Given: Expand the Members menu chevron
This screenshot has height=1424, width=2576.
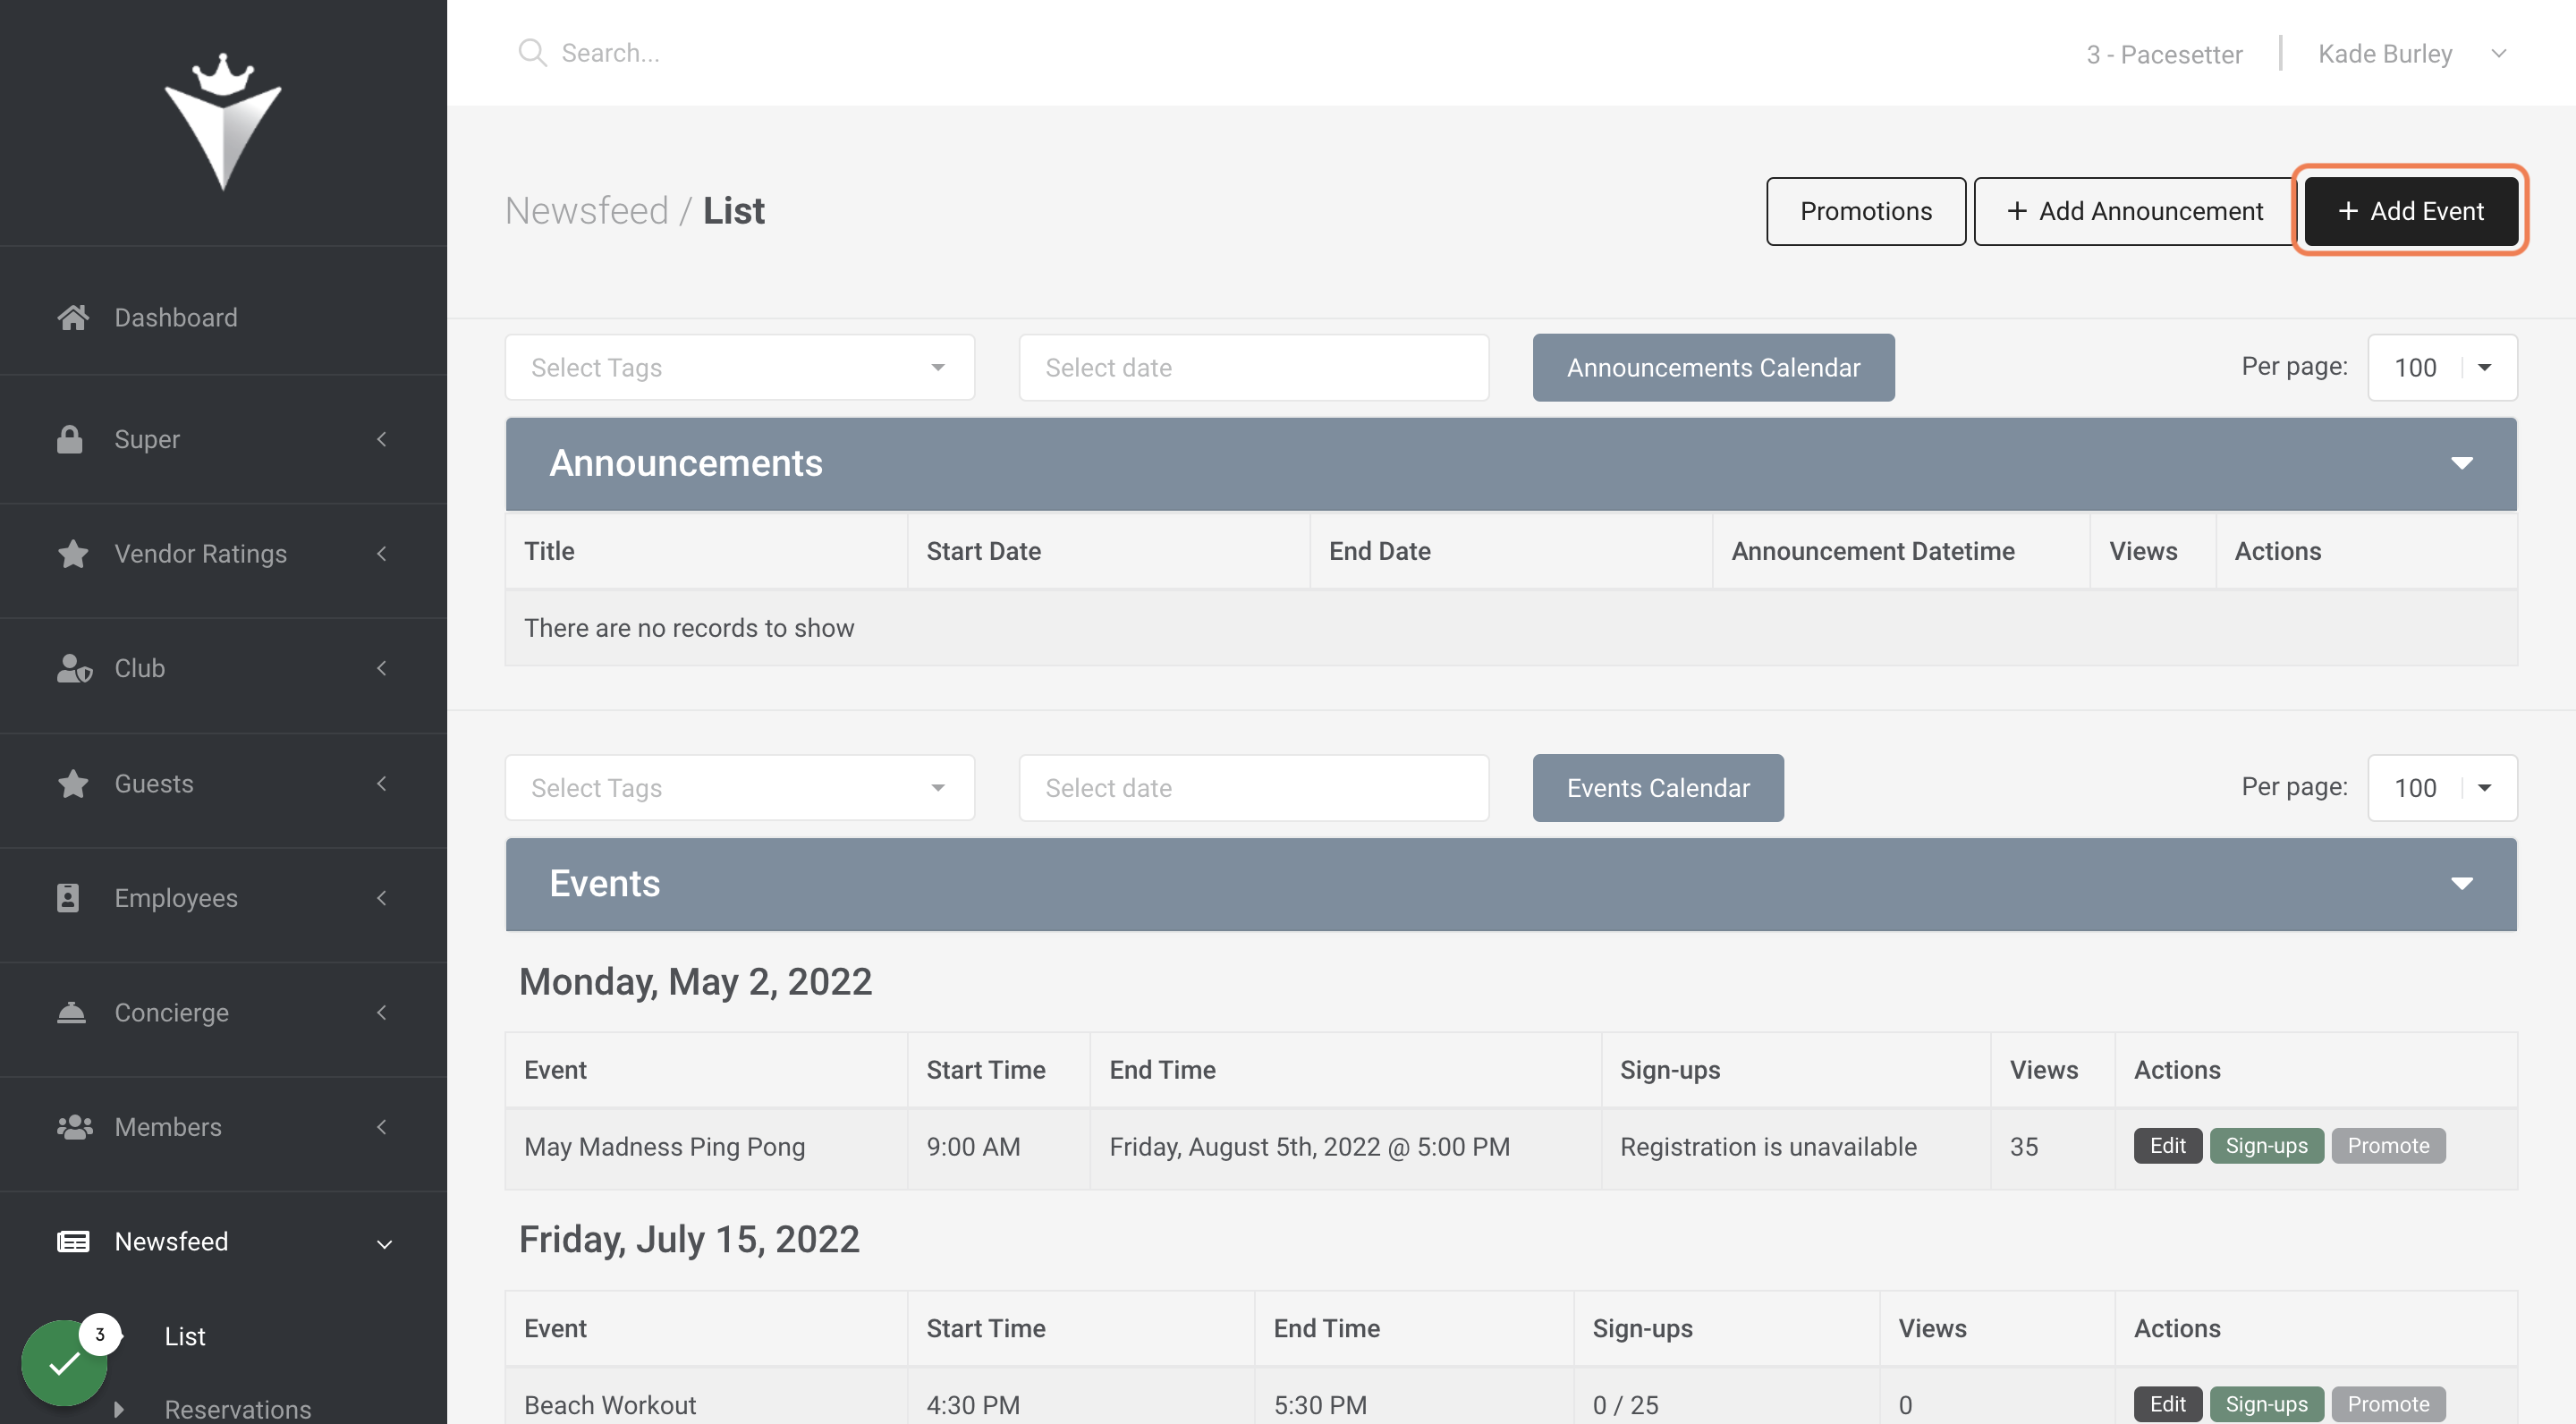Looking at the screenshot, I should [382, 1127].
